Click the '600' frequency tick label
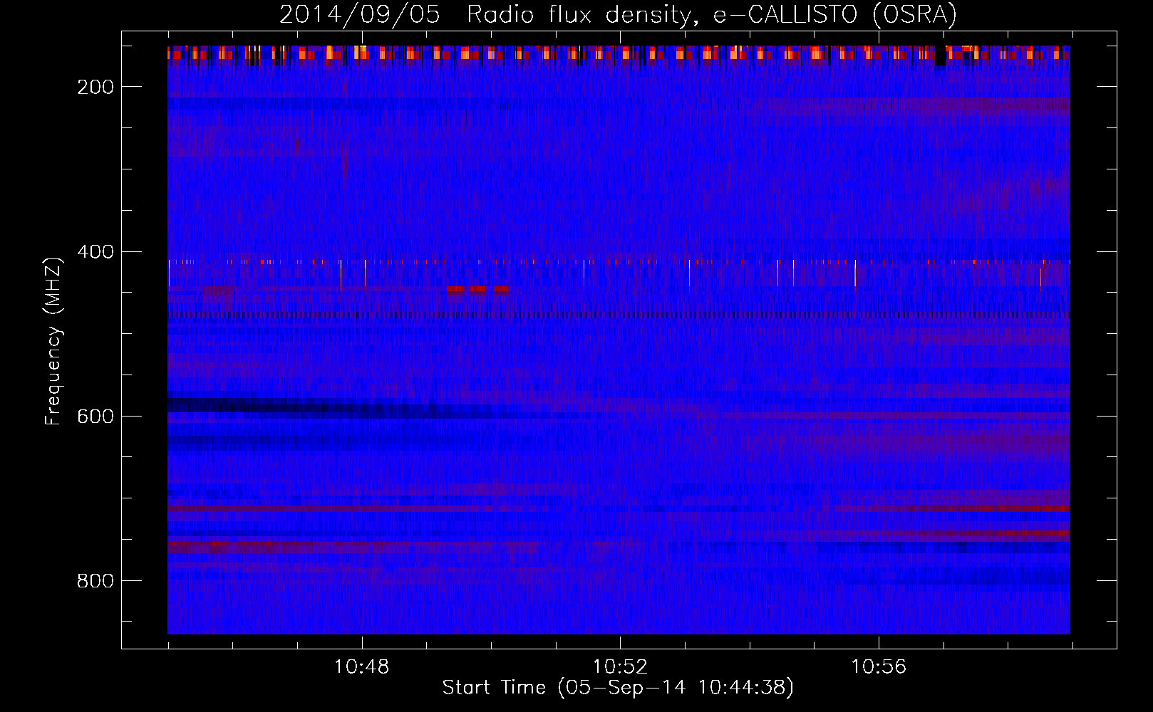This screenshot has width=1153, height=712. point(95,417)
